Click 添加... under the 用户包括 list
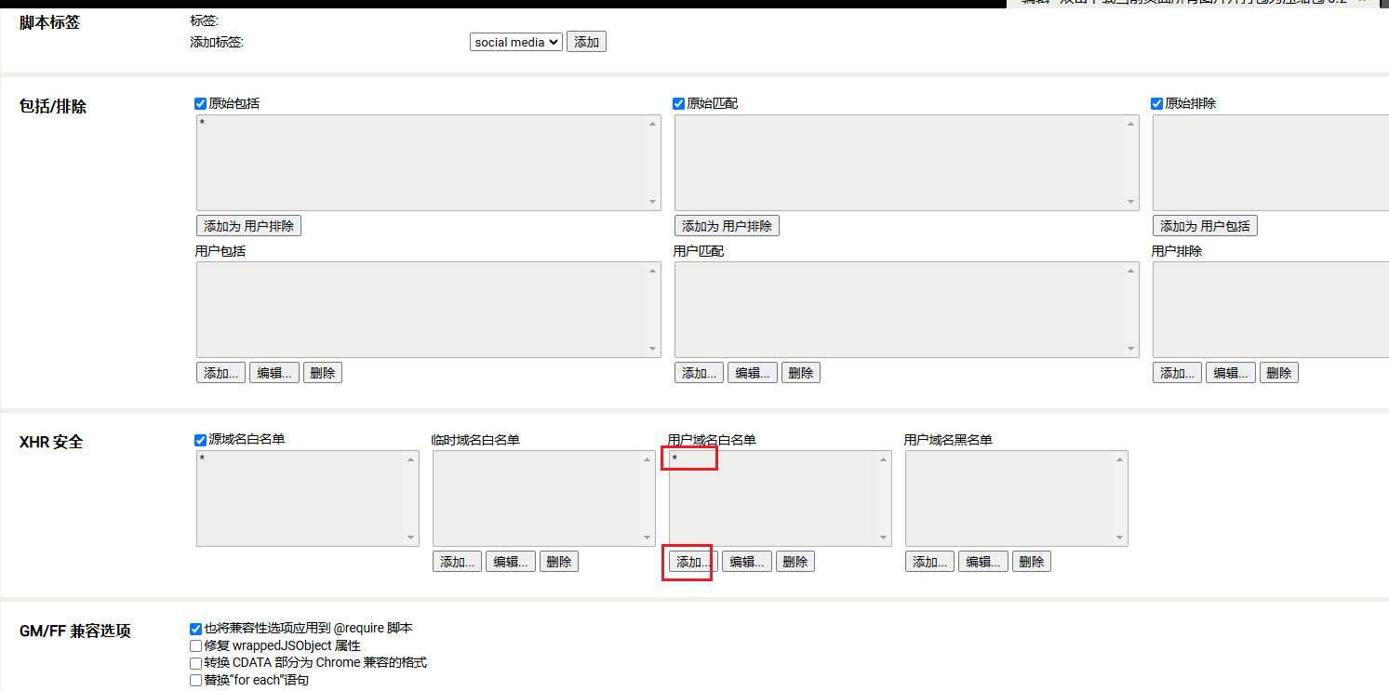The height and width of the screenshot is (691, 1389). coord(220,373)
